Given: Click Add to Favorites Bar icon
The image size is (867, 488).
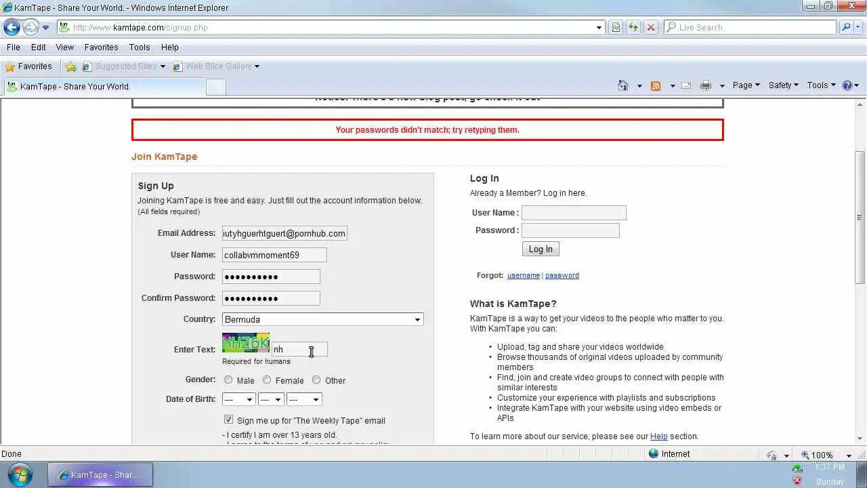Looking at the screenshot, I should (71, 66).
